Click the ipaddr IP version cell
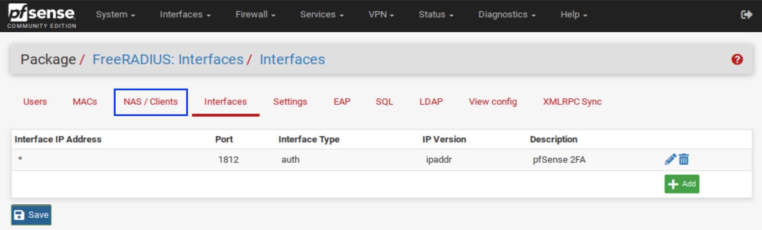Viewport: 762px width, 230px height. tap(439, 160)
